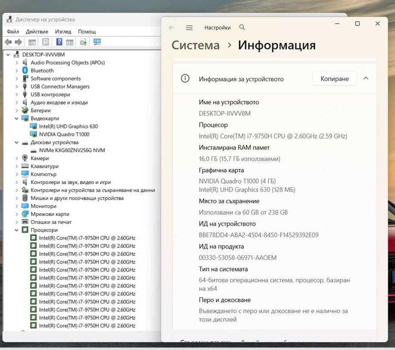Click the product ID 00330-53058-06971-AAOEM

[238, 257]
